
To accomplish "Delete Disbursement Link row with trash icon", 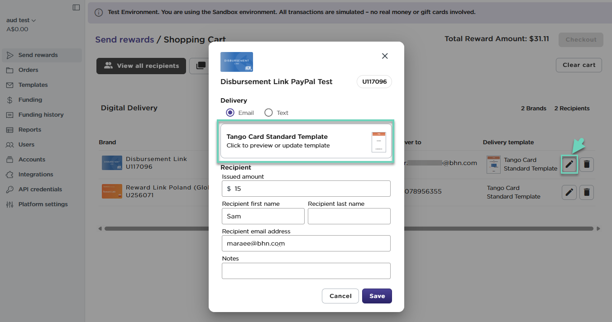I will tap(587, 165).
